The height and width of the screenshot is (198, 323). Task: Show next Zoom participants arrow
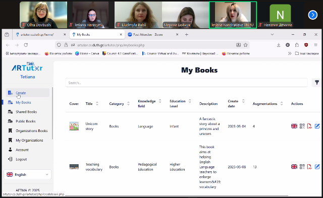tap(313, 15)
